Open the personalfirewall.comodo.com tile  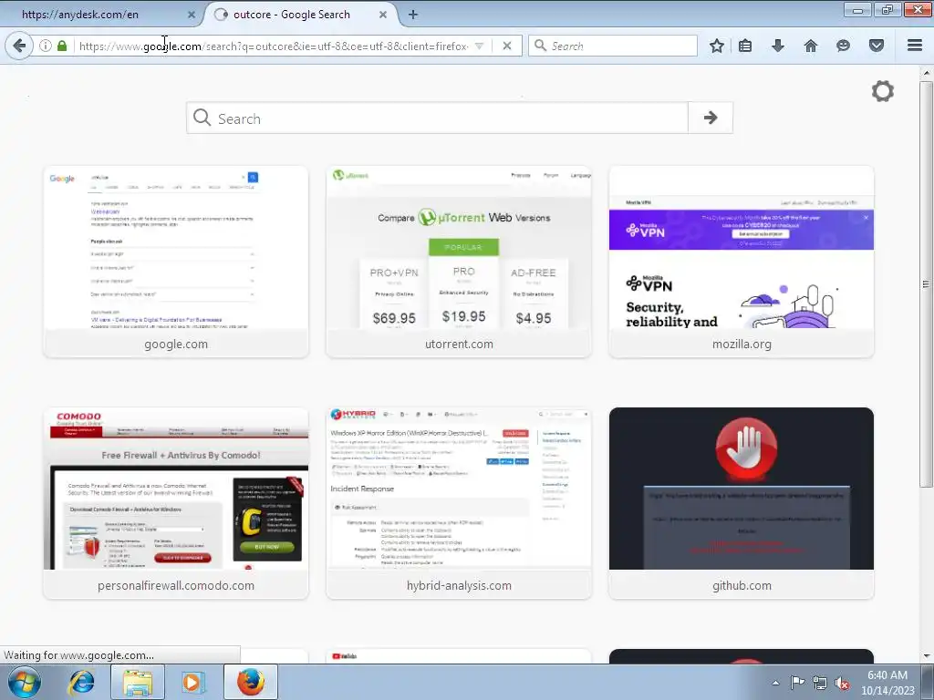[176, 503]
